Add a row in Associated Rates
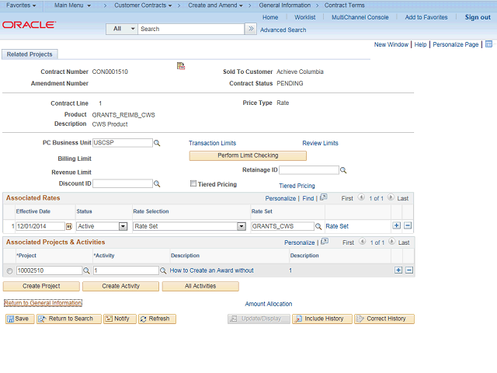Viewport: 497px width, 373px height. point(397,225)
